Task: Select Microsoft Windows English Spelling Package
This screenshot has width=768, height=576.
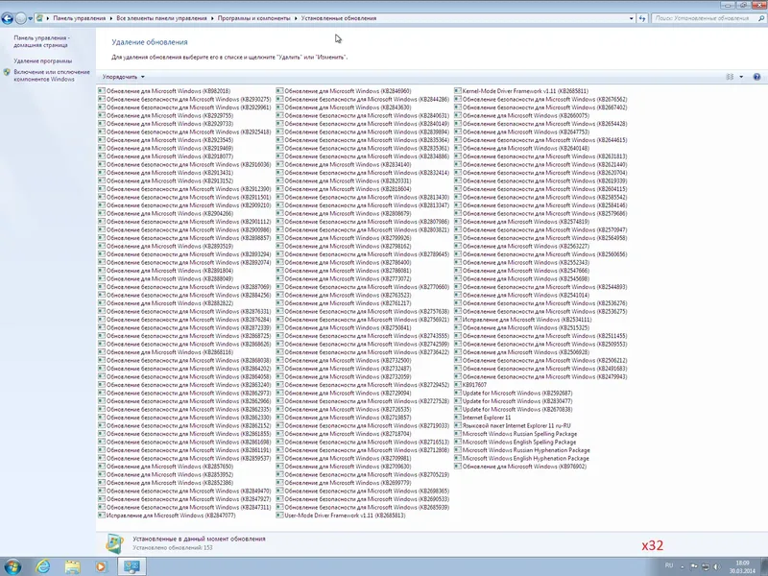Action: click(519, 442)
